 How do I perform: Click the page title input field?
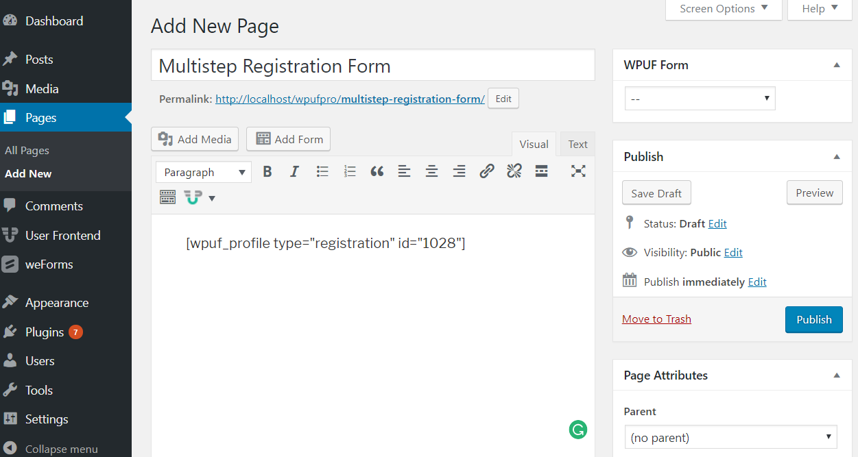373,66
